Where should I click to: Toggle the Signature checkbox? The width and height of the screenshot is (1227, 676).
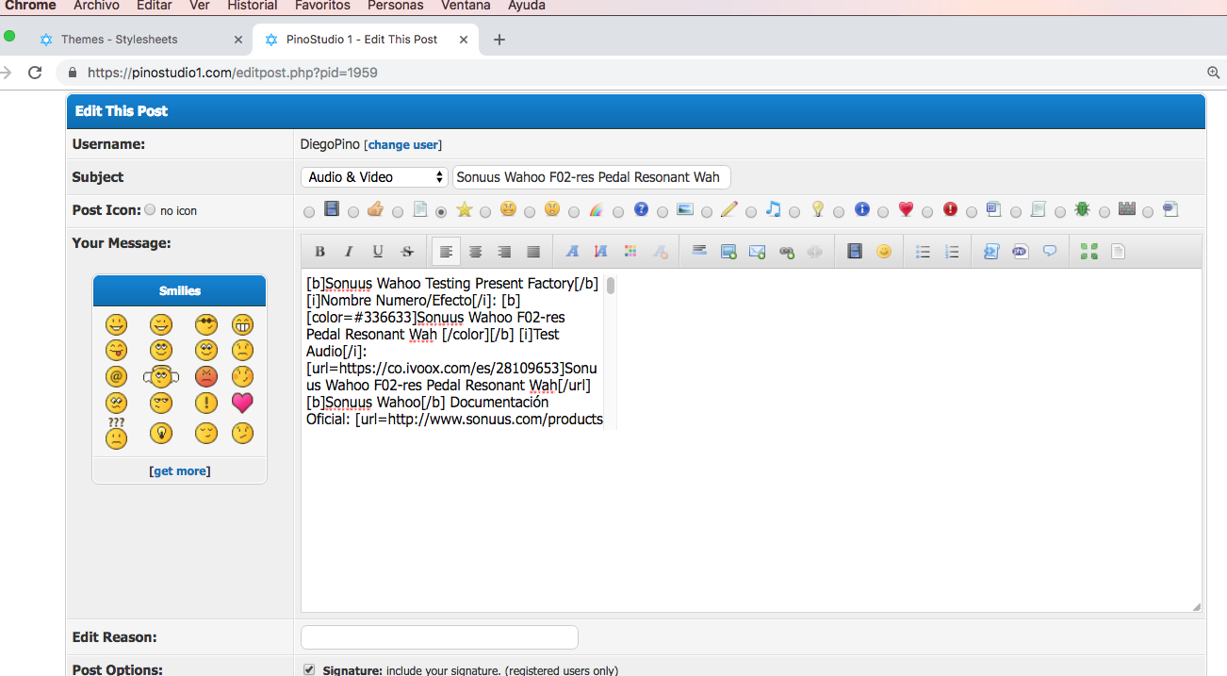[309, 669]
